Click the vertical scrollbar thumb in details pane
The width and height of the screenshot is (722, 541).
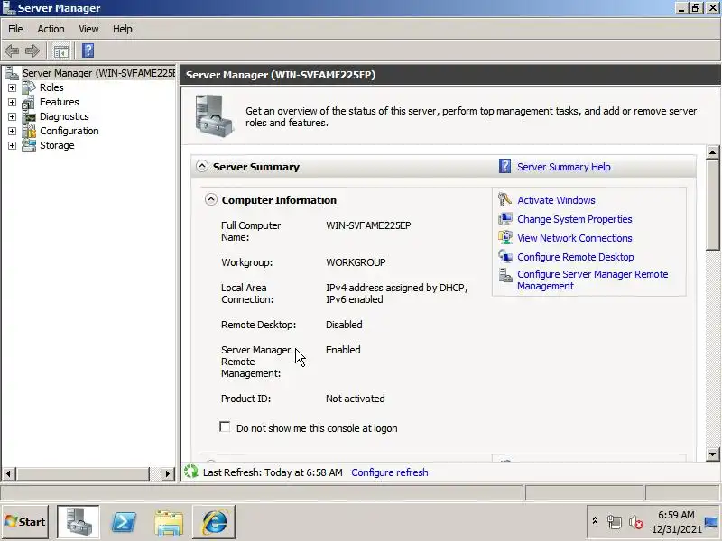712,205
